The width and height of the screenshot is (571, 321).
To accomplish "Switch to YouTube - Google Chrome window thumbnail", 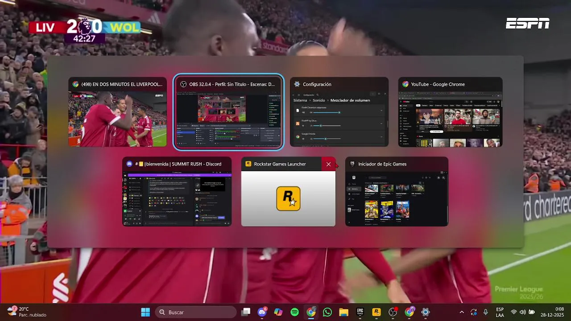I will click(450, 112).
